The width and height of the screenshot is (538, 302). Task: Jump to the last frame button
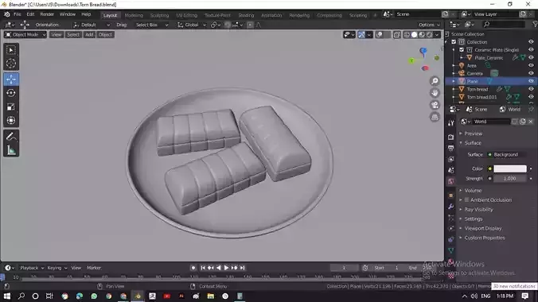(x=242, y=268)
